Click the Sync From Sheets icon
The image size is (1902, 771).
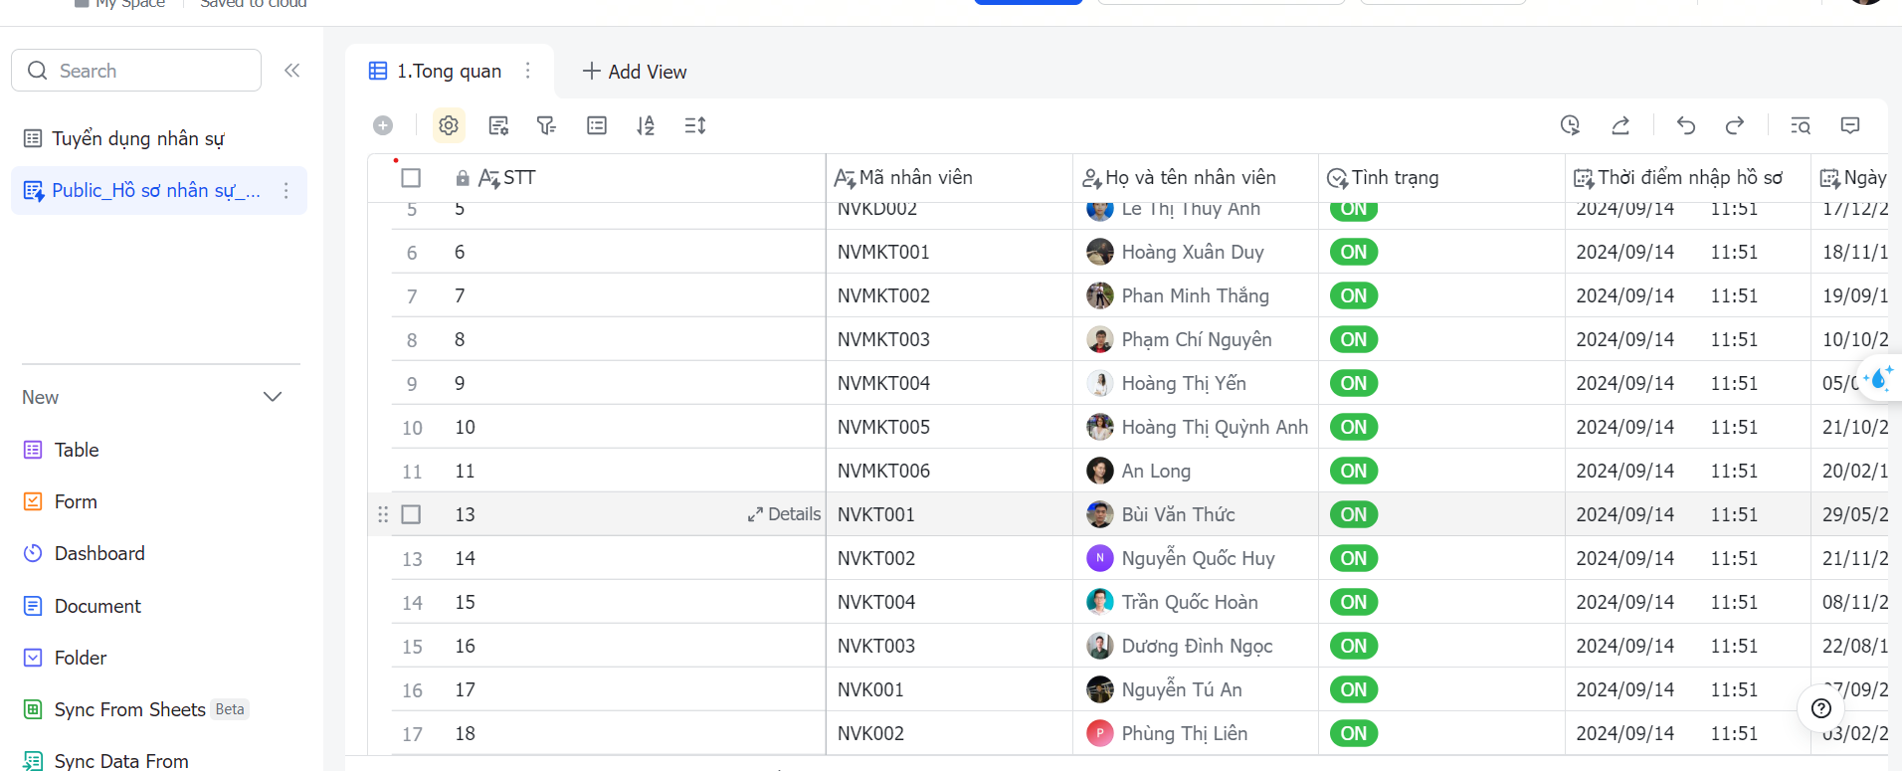[x=33, y=709]
